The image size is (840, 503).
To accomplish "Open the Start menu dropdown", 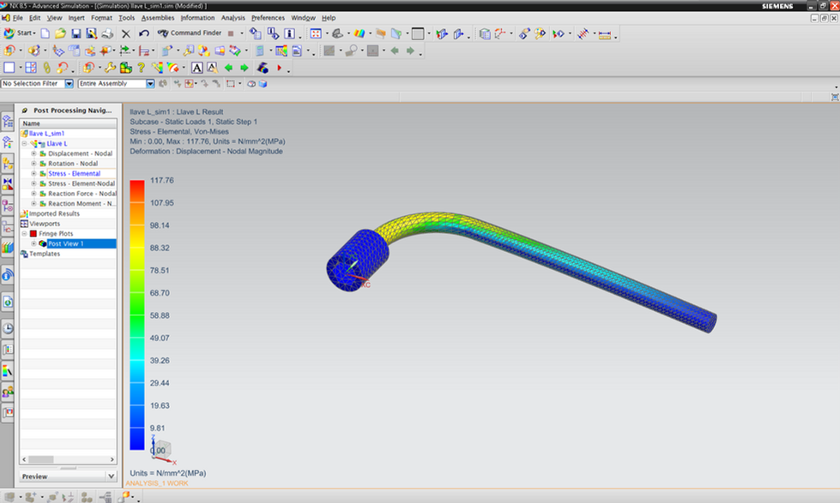I will (19, 33).
